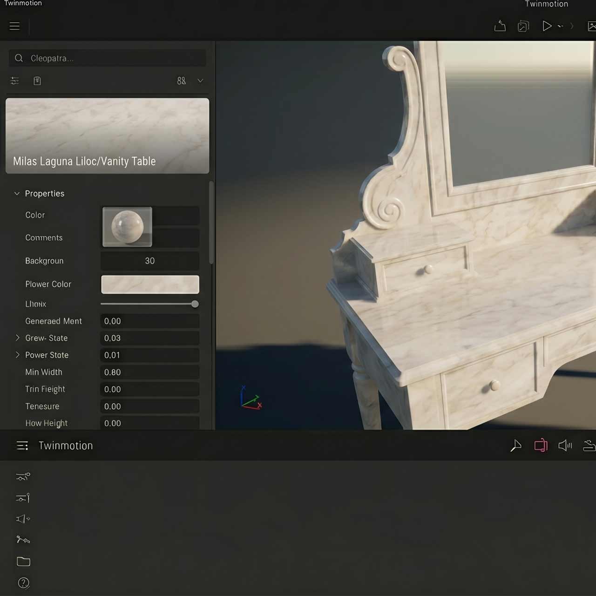The height and width of the screenshot is (596, 596).
Task: Click the top sidebar settings slider icon
Action: click(23, 476)
